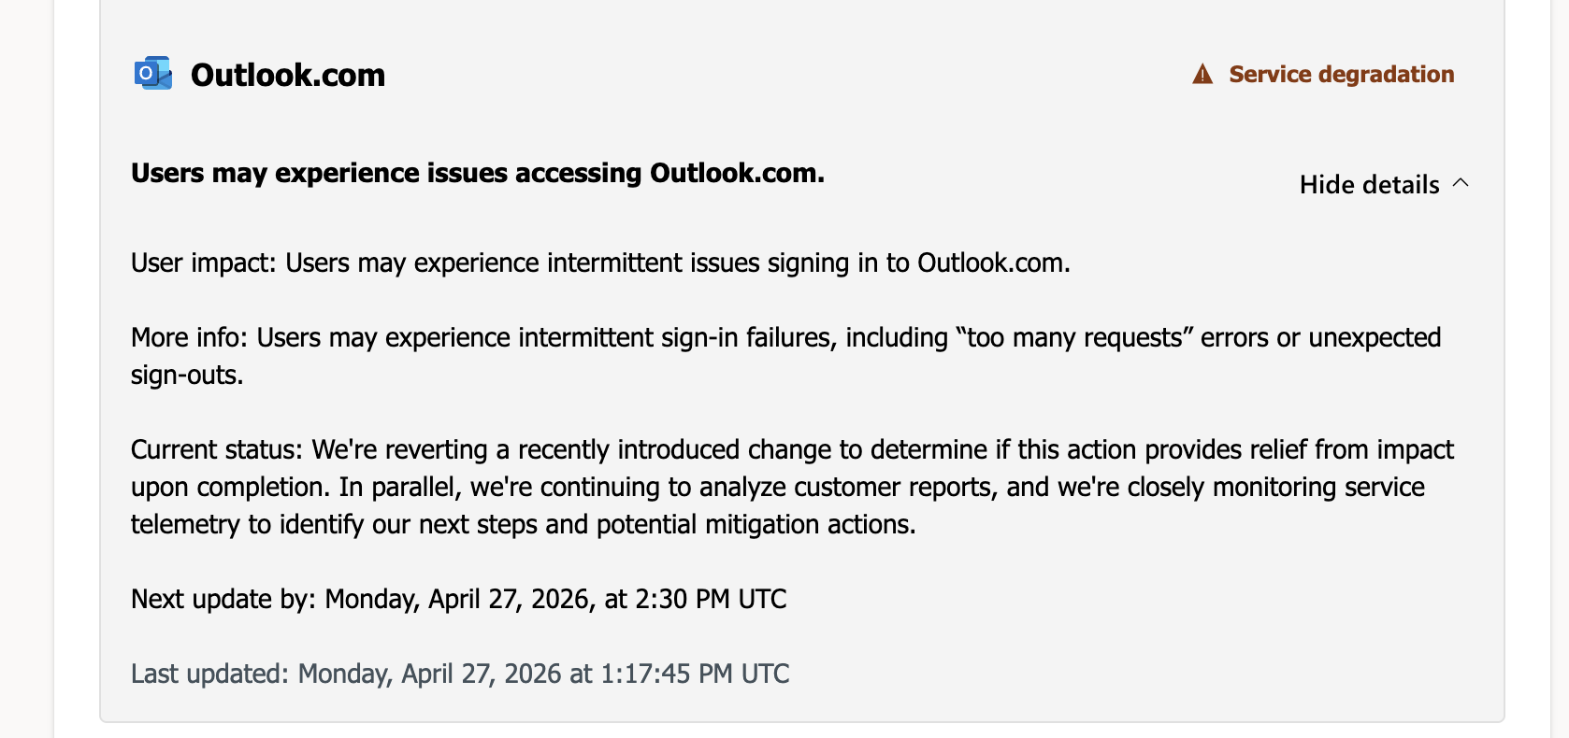Click the Last updated timestamp
This screenshot has height=738, width=1569.
(x=459, y=673)
